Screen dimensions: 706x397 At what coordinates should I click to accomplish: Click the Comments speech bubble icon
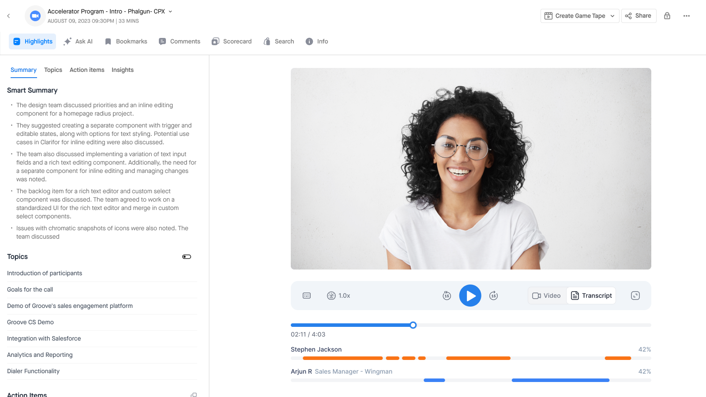coord(162,41)
